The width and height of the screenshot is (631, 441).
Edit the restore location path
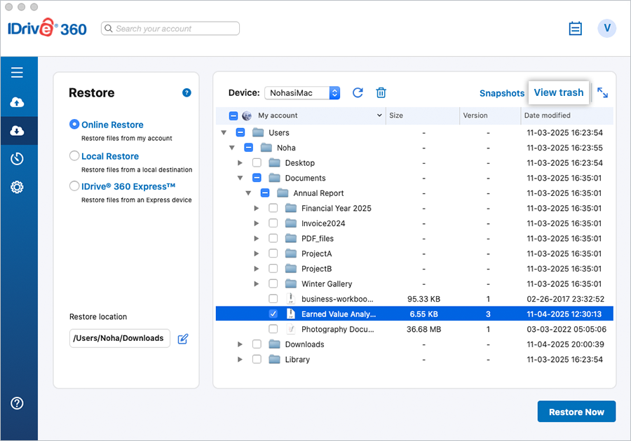[183, 339]
